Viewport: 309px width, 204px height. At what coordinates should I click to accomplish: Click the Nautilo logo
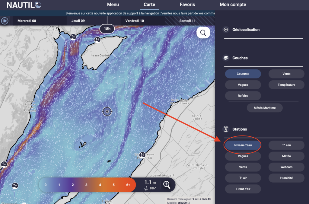point(24,5)
